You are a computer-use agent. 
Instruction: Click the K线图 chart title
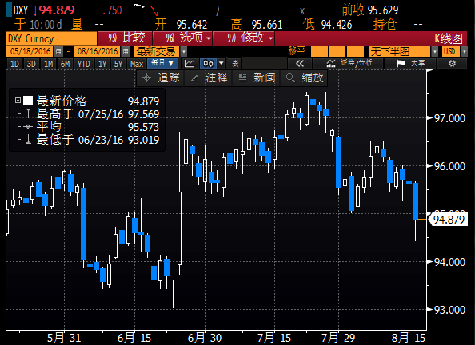[449, 39]
